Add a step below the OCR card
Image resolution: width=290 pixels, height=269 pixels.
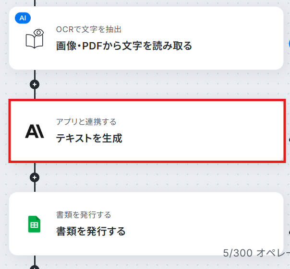[x=35, y=84]
